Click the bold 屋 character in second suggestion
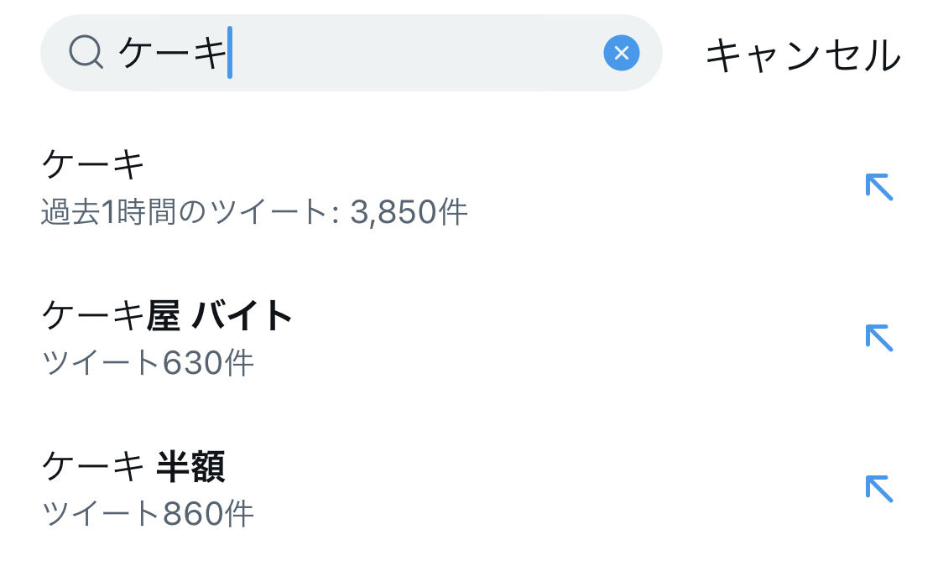Screen dimensions: 938x576 (164, 316)
